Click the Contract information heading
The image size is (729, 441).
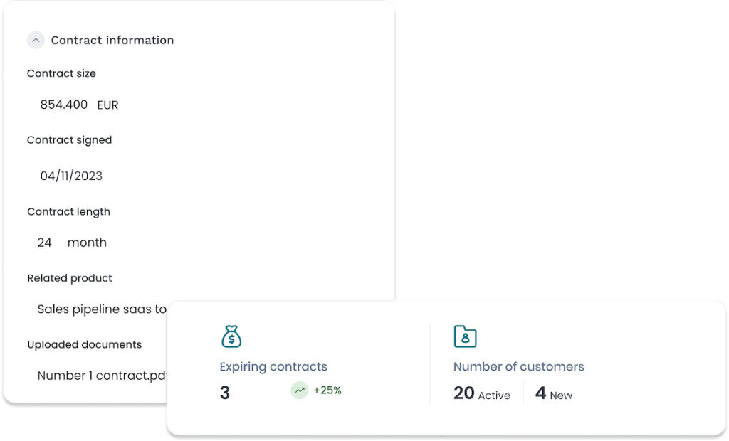point(112,41)
